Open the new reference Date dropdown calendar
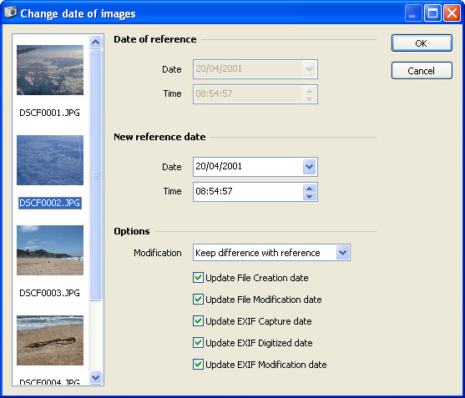The height and width of the screenshot is (398, 465). pyautogui.click(x=310, y=167)
